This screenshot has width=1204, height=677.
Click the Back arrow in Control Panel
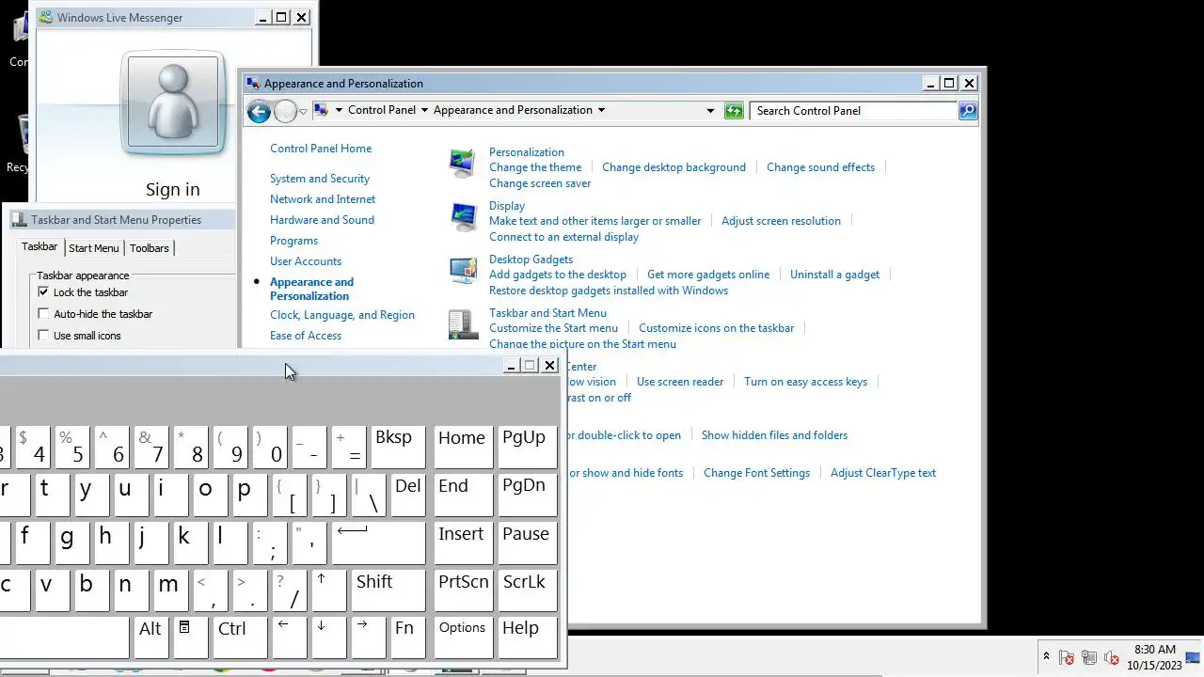point(259,111)
